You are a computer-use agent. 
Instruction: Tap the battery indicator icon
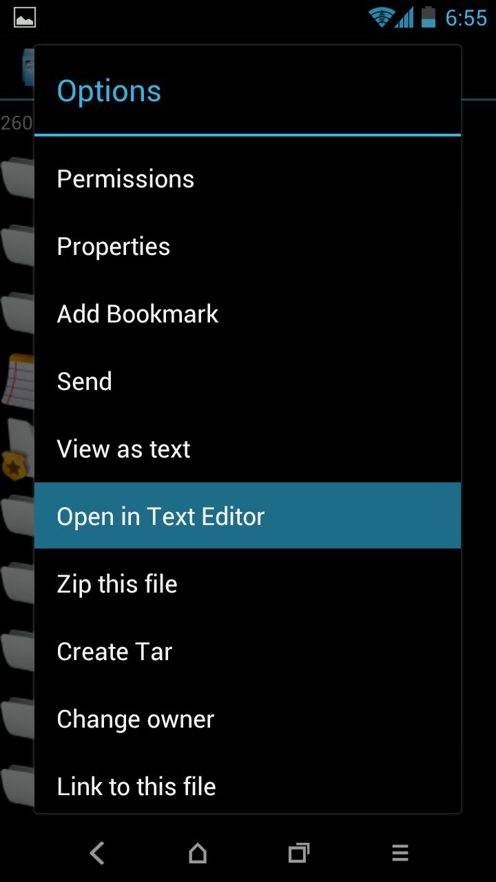point(428,17)
